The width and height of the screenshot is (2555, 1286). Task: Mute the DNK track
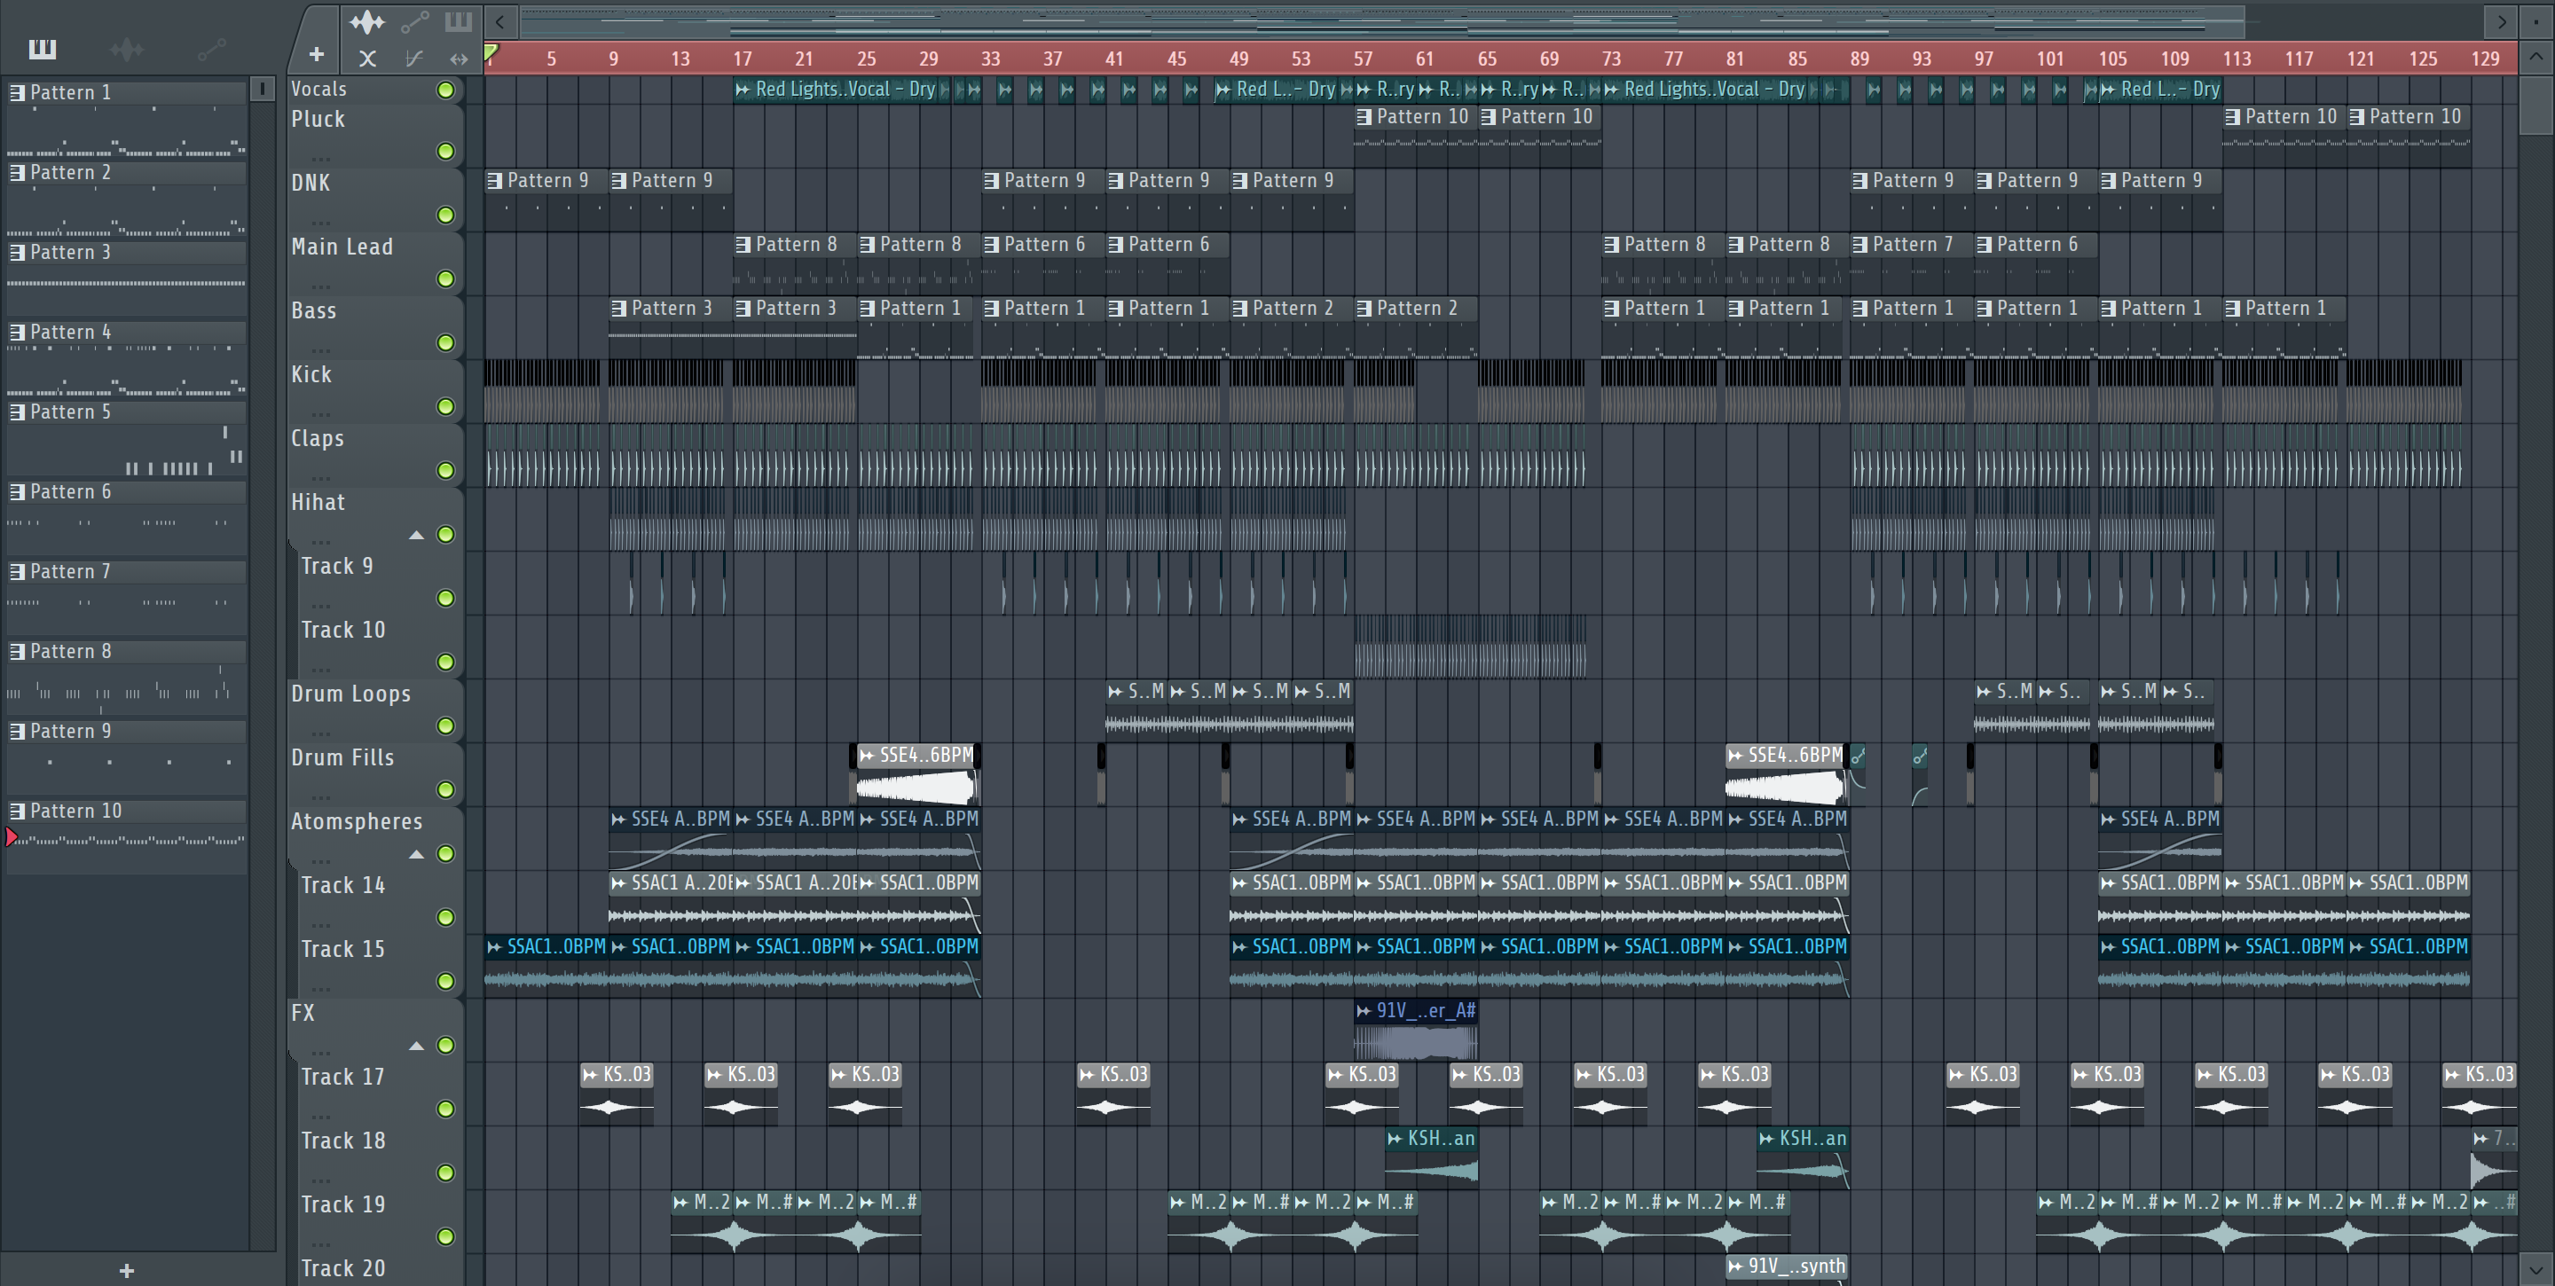coord(446,216)
